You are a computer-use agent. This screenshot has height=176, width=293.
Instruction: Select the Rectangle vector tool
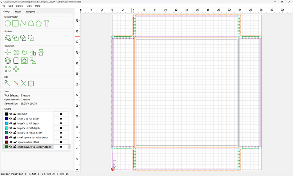[x=16, y=23]
